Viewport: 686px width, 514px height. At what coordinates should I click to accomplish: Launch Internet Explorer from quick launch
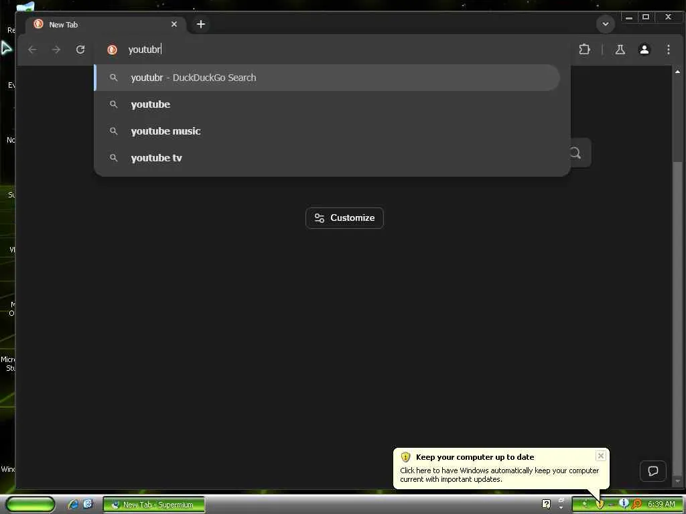pyautogui.click(x=73, y=504)
